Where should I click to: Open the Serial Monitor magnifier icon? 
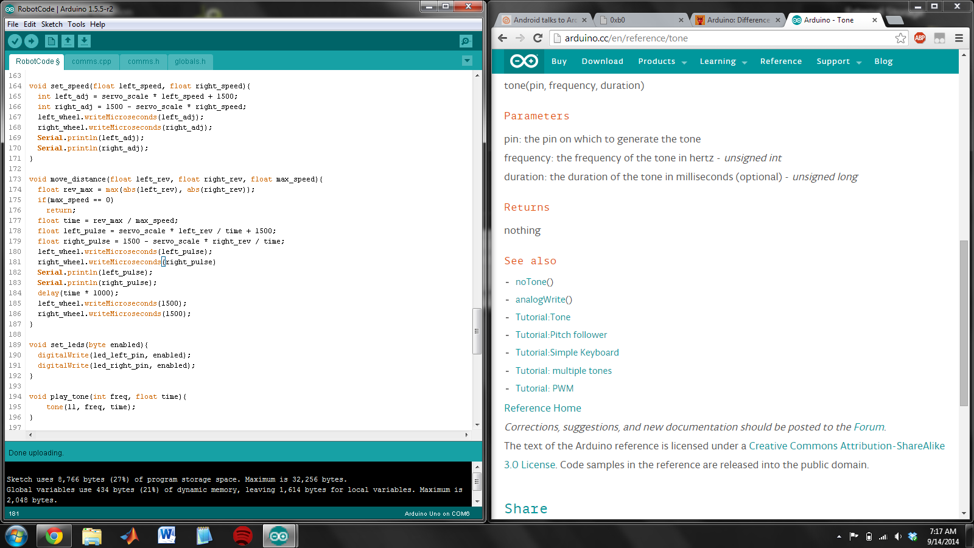pos(466,41)
